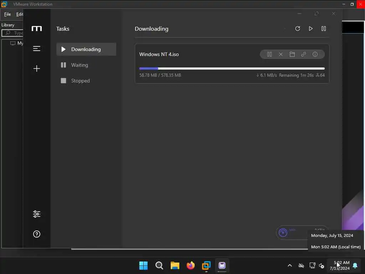Select the Downloading tab

(86, 49)
